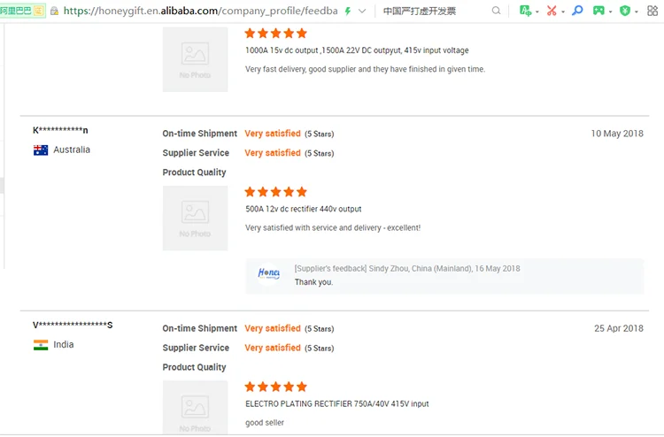Click the green lightning speed mode icon
The width and height of the screenshot is (664, 437).
point(347,11)
